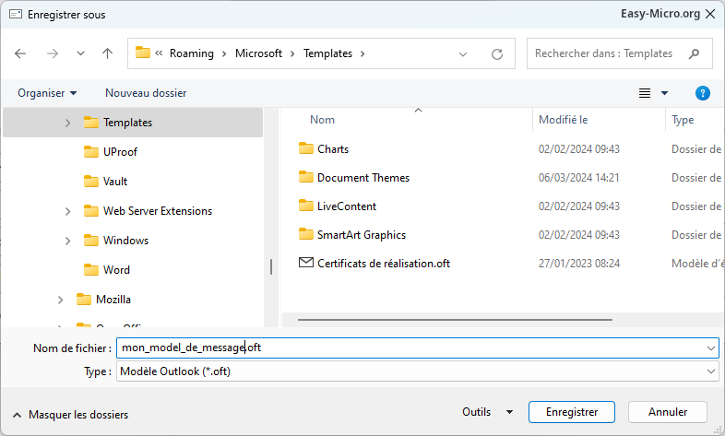Refresh the Templates folder view
The height and width of the screenshot is (436, 725).
(497, 54)
